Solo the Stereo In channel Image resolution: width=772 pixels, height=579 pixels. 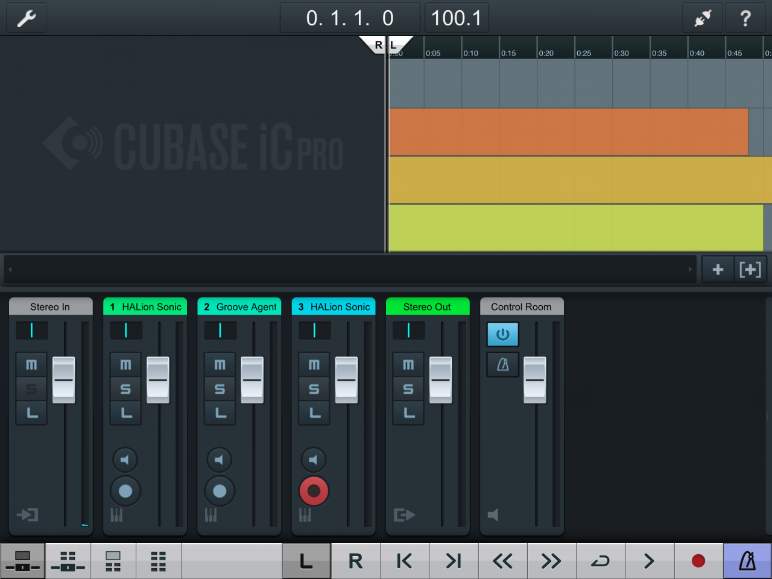(31, 389)
